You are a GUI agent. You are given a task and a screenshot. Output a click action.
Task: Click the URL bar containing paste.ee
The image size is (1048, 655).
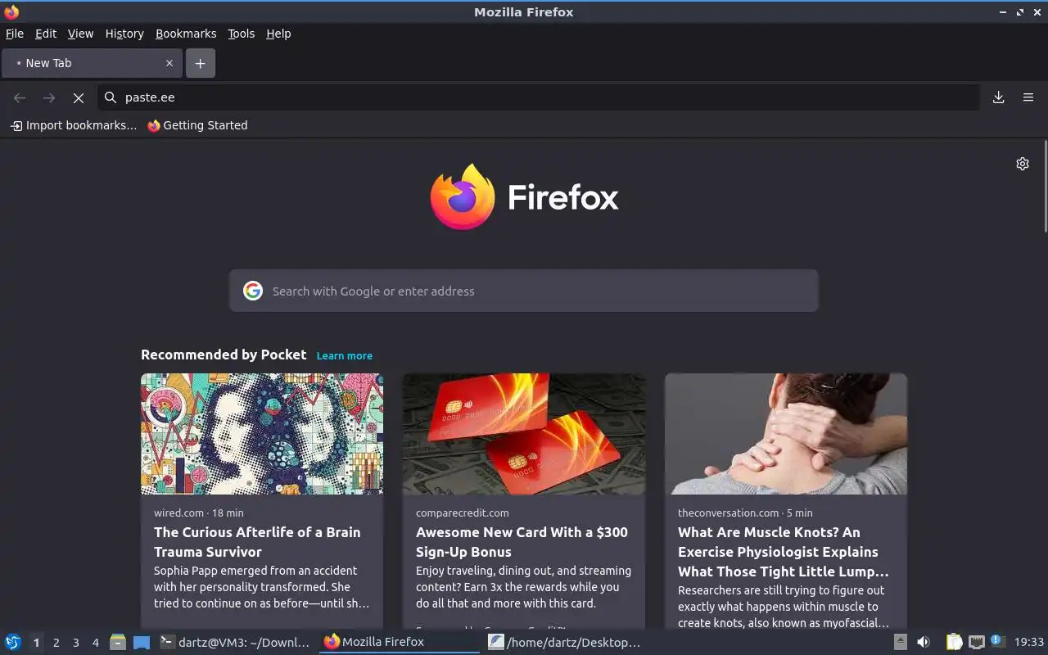point(539,97)
